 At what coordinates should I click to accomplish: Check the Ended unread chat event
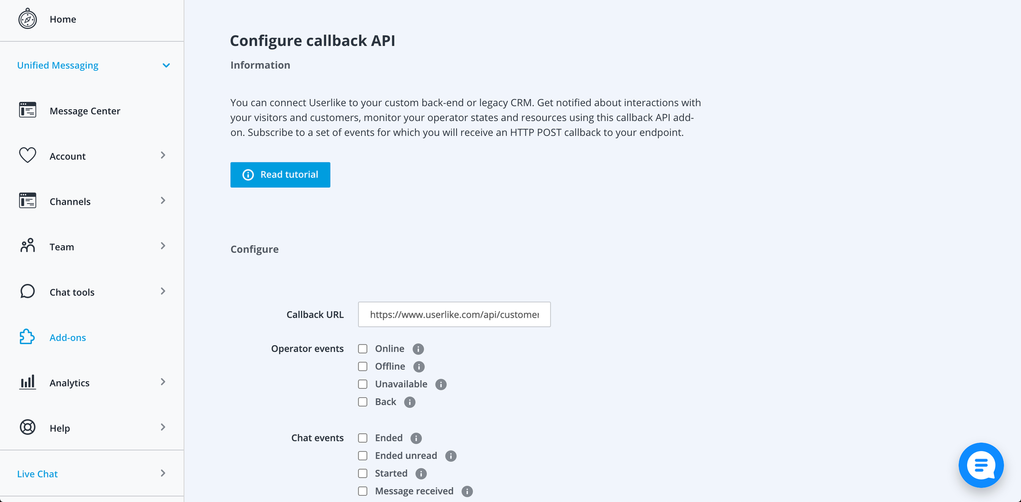pos(363,456)
